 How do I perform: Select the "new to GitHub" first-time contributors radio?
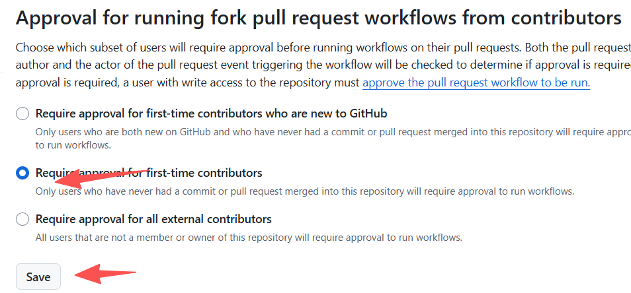click(x=22, y=114)
